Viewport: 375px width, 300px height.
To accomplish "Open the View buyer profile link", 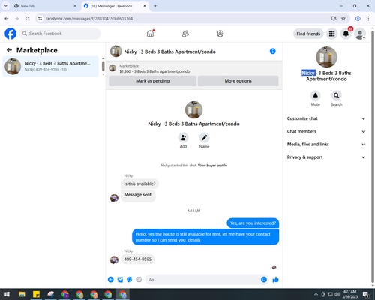I will point(212,166).
